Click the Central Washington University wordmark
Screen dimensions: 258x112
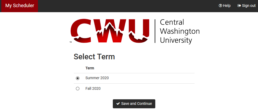[180, 31]
